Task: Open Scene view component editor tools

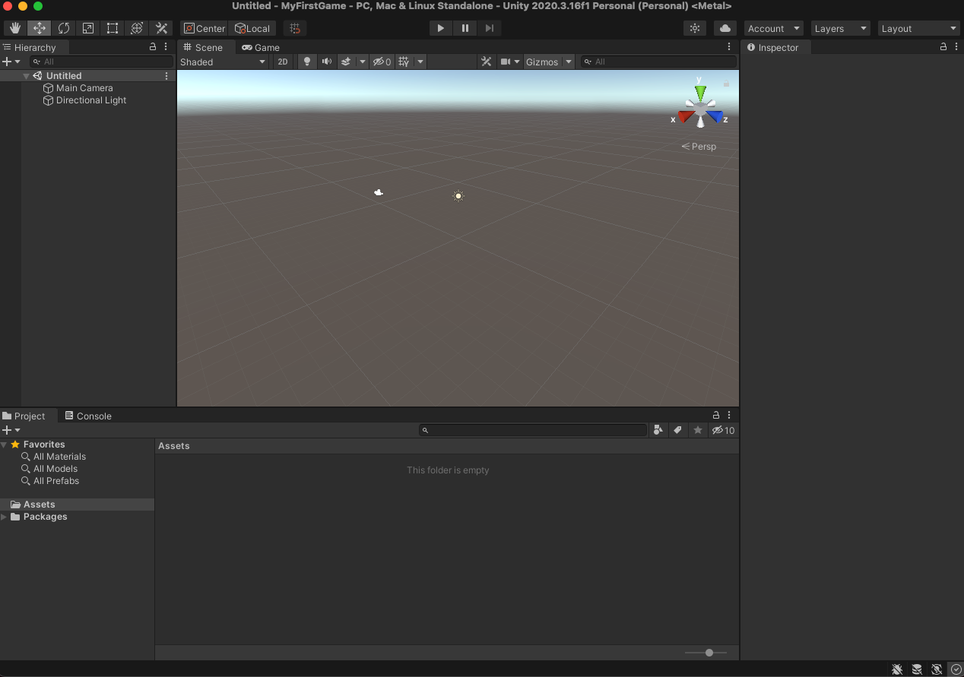Action: (487, 62)
